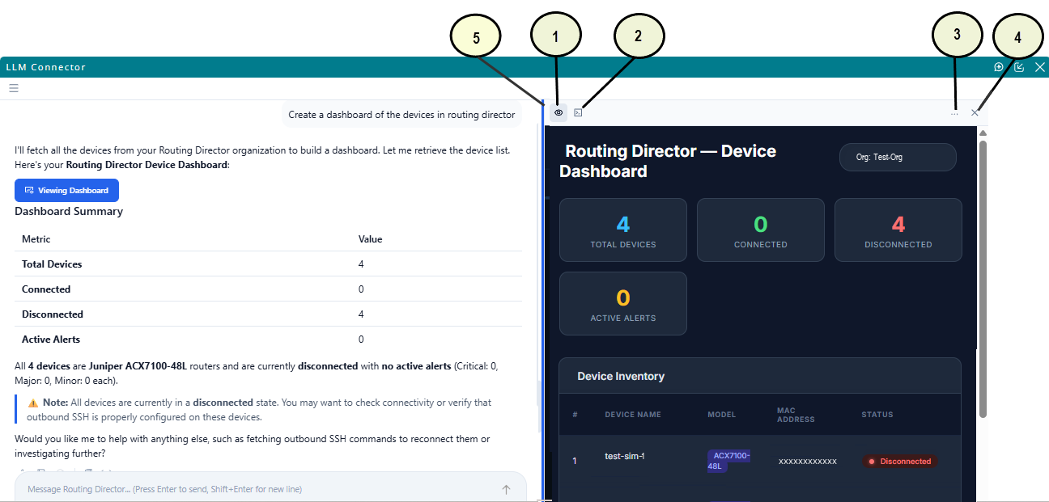1049x502 pixels.
Task: Select the Connected devices card
Action: click(761, 230)
